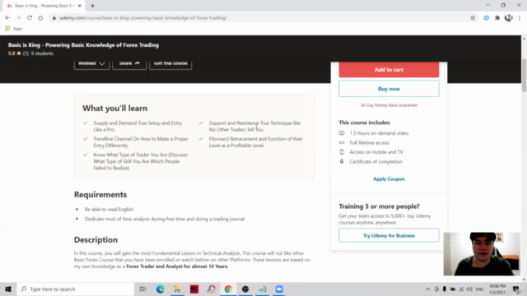
Task: Open the Zoom app on taskbar
Action: (279, 289)
